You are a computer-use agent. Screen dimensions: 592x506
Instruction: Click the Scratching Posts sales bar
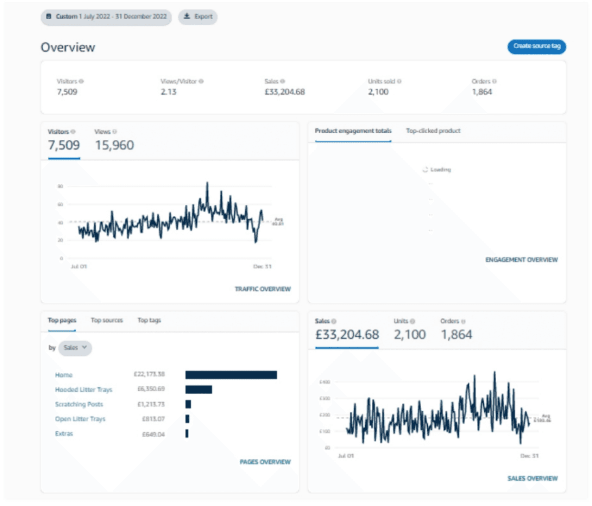click(x=188, y=404)
